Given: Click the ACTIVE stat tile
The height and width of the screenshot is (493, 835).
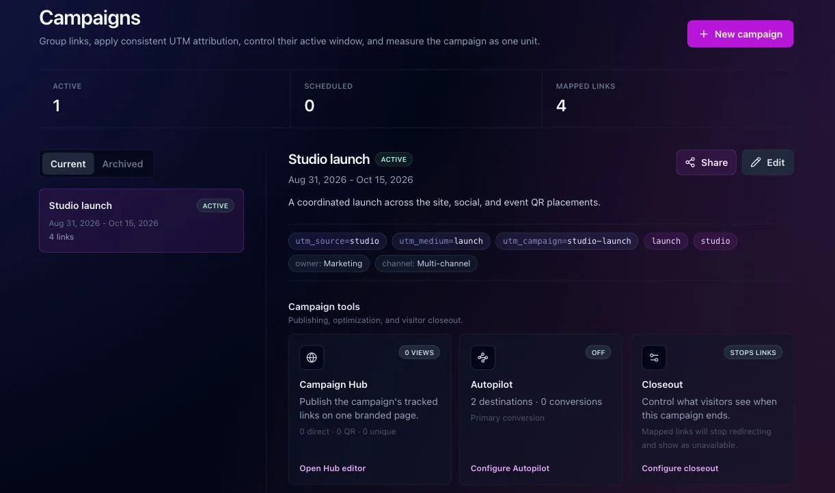Looking at the screenshot, I should click(x=165, y=98).
